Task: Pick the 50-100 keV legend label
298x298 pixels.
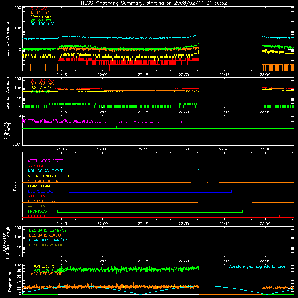Action: 42,24
